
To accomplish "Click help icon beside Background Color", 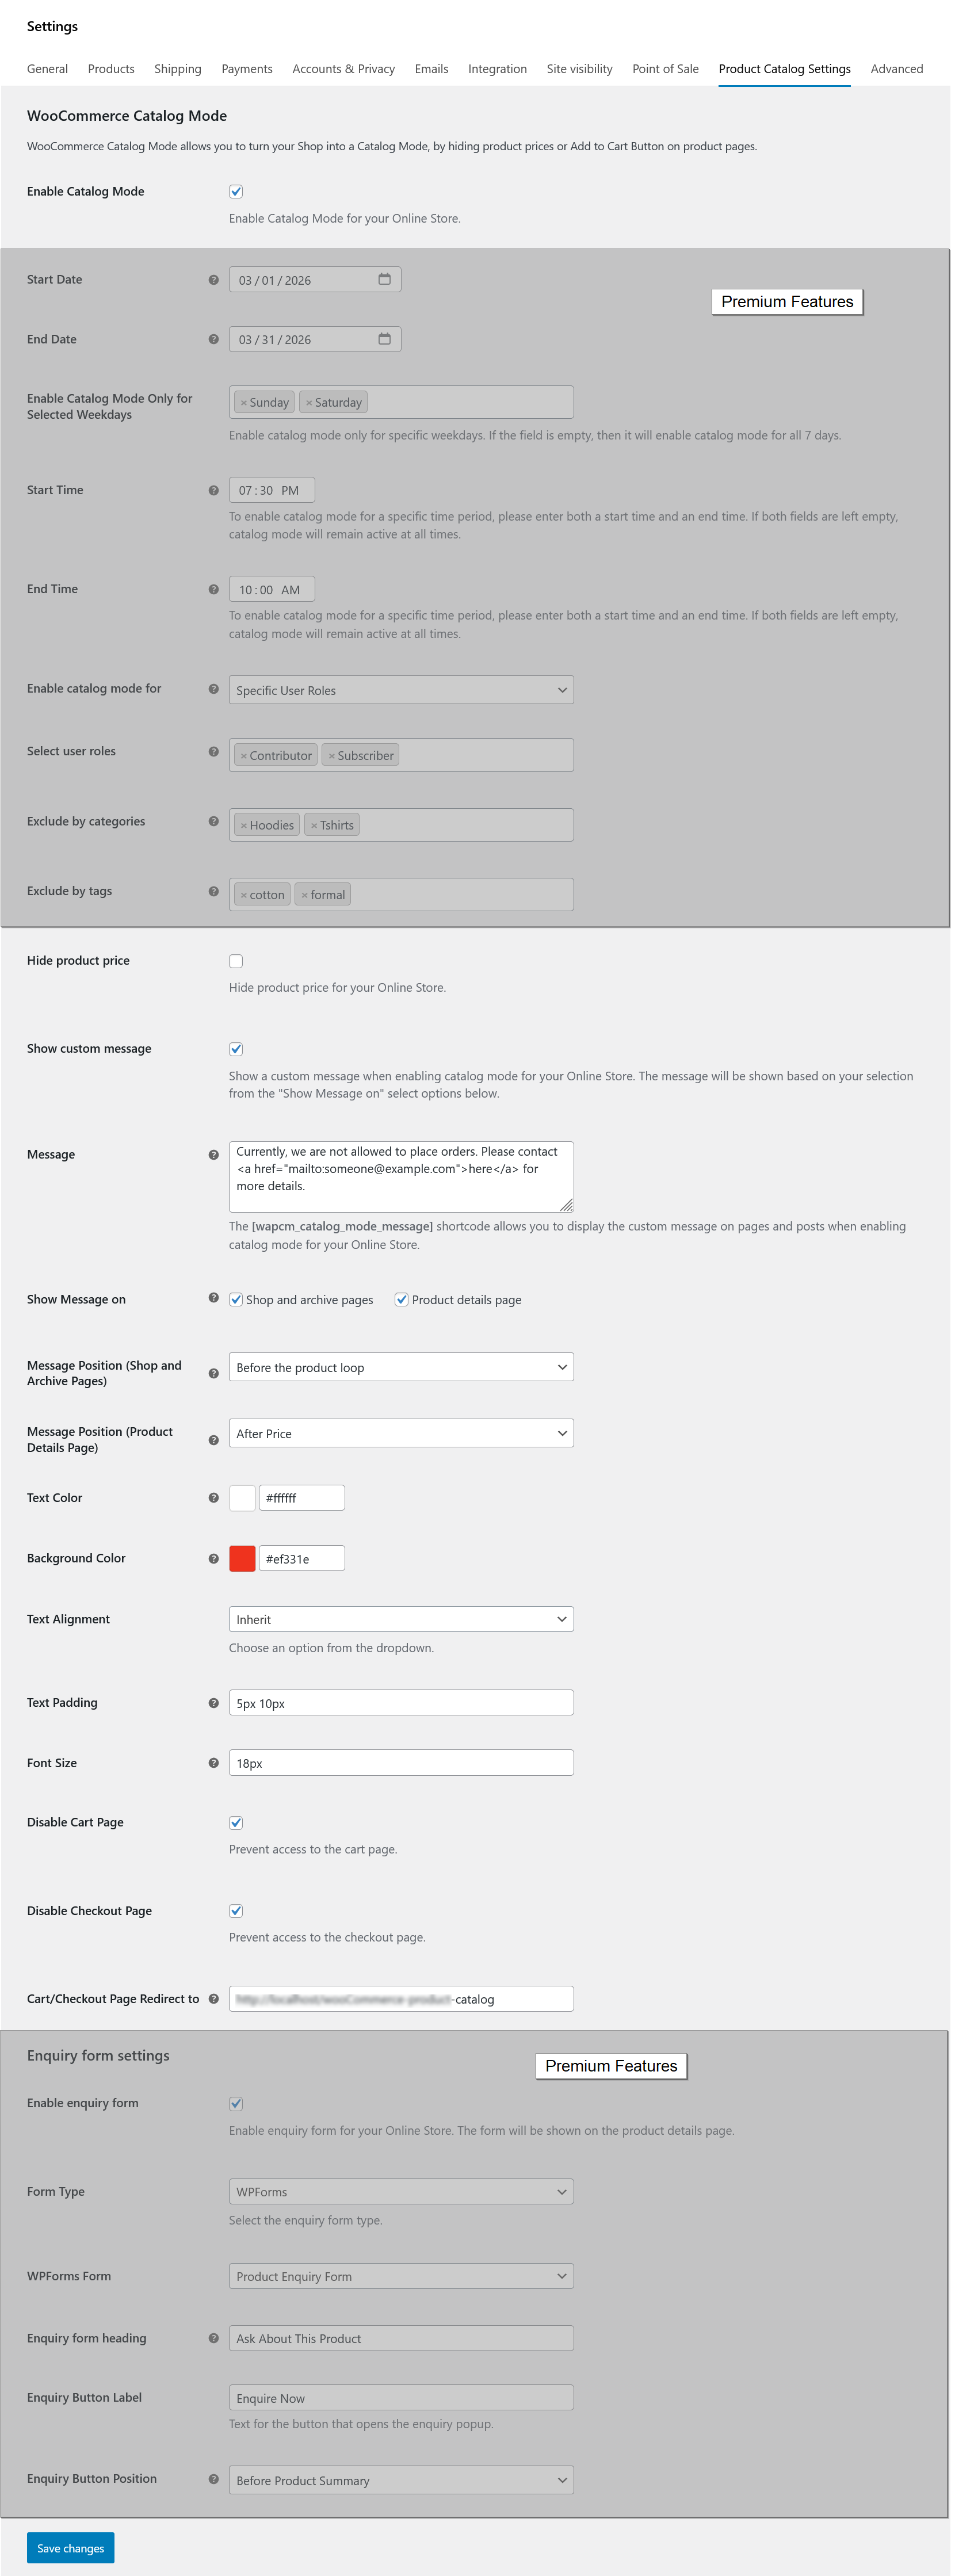I will [213, 1559].
